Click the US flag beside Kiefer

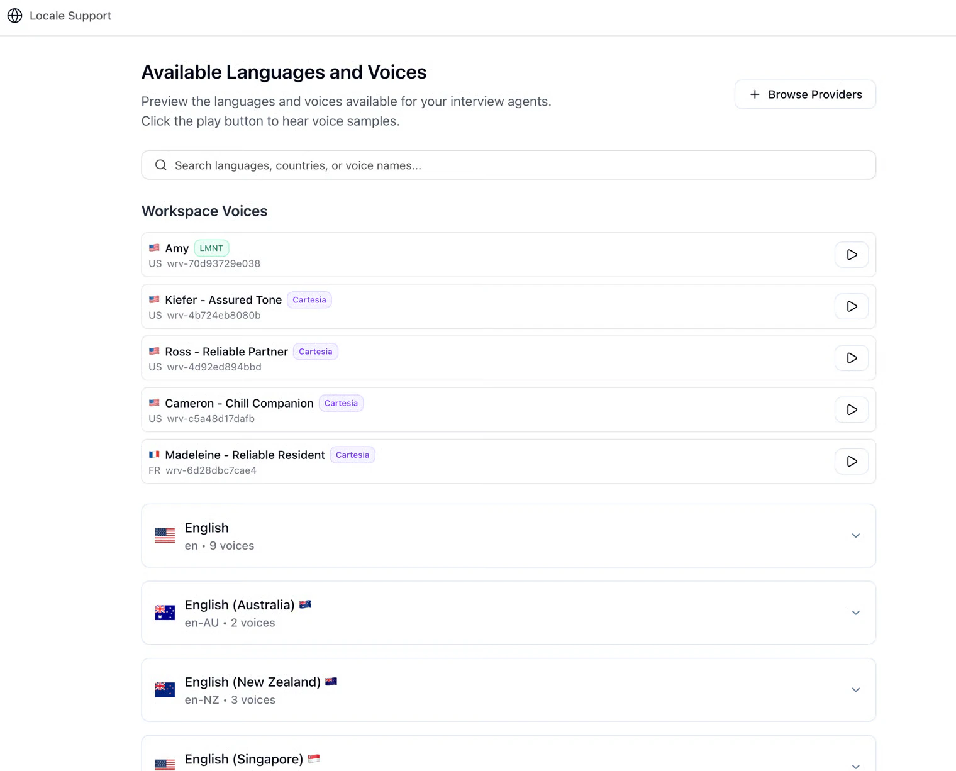154,299
